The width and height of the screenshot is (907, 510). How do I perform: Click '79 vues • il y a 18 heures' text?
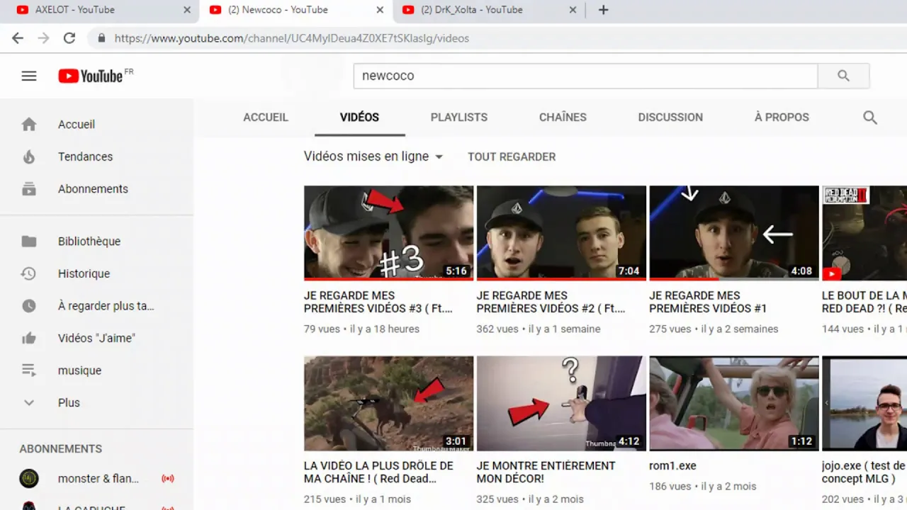coord(361,329)
